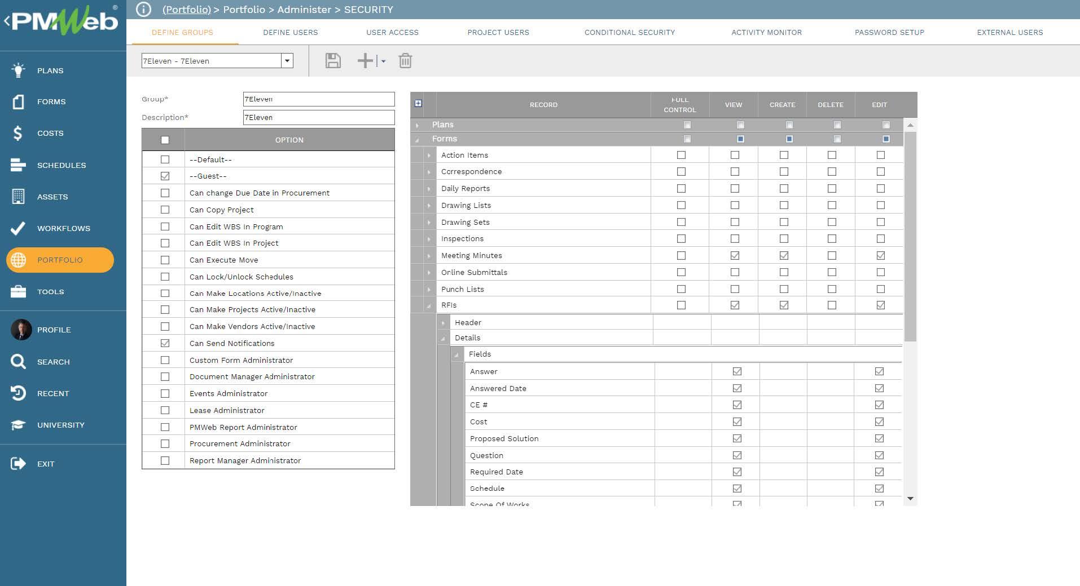The width and height of the screenshot is (1080, 586).
Task: Collapse the Fields node
Action: point(456,354)
